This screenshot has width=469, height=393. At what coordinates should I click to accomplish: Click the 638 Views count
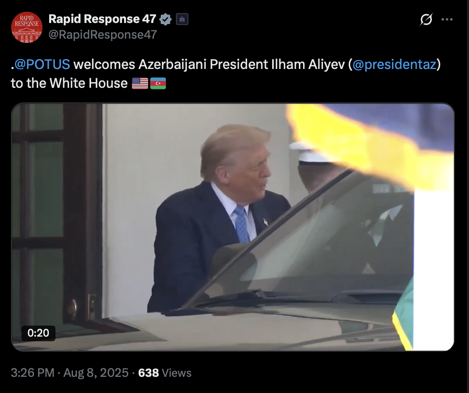pos(165,373)
